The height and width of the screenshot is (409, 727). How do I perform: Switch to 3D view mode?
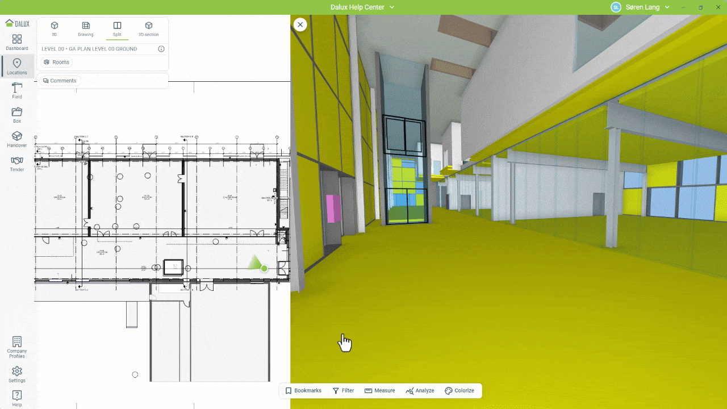pyautogui.click(x=55, y=29)
